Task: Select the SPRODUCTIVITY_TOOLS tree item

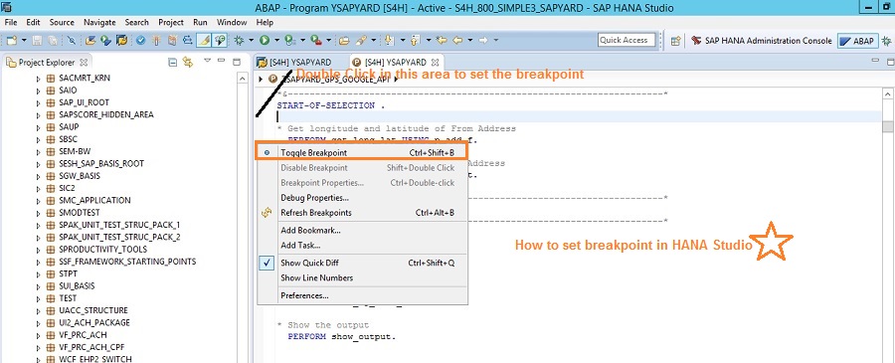Action: pyautogui.click(x=102, y=250)
